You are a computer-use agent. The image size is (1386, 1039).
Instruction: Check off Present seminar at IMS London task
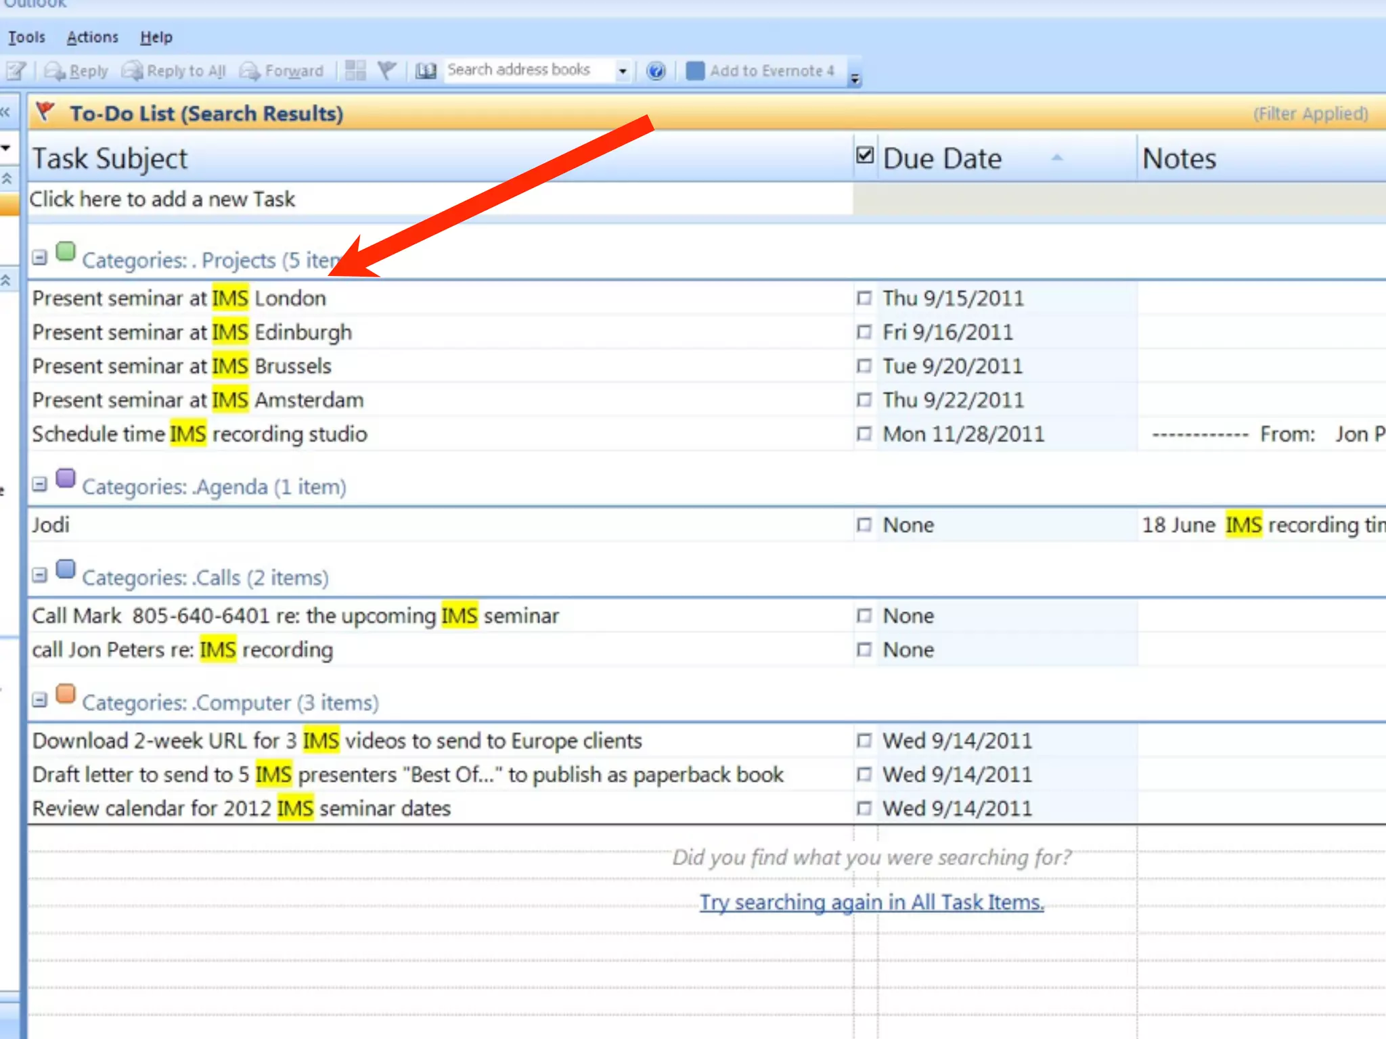(x=864, y=298)
